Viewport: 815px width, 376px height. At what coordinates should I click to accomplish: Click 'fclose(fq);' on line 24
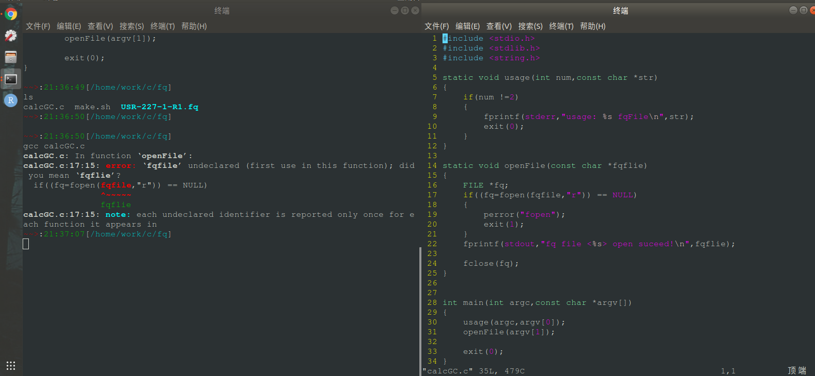(491, 263)
